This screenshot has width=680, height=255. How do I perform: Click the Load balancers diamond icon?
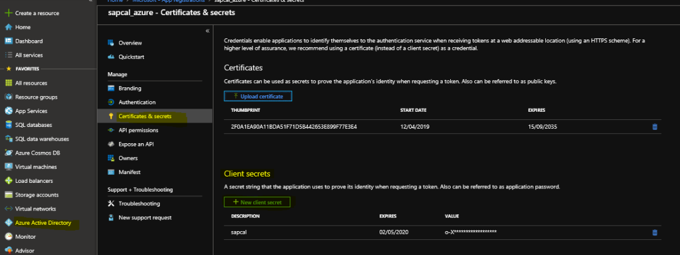[8, 180]
